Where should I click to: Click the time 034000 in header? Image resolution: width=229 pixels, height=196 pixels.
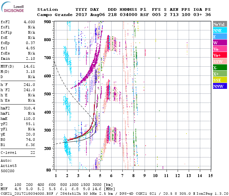pos(129,15)
